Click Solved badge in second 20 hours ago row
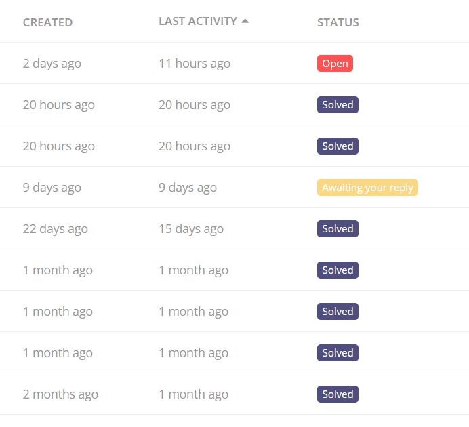 click(338, 146)
